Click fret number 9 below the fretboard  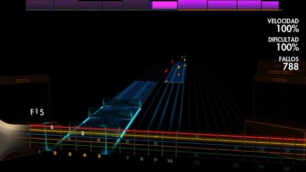coord(155,160)
